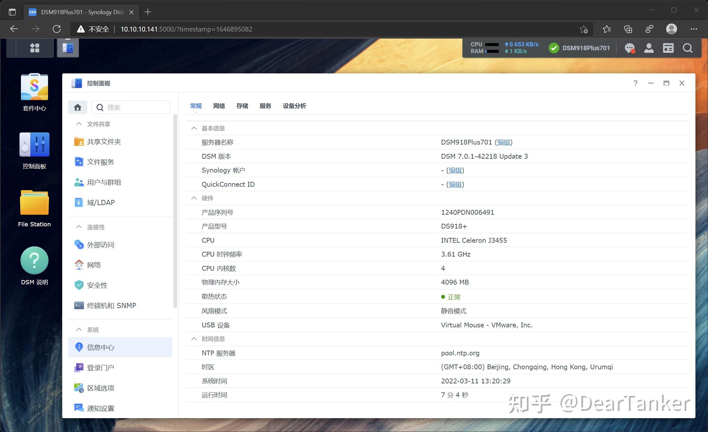
Task: Click the sidebar vertical scrollbar
Action: coord(175,211)
